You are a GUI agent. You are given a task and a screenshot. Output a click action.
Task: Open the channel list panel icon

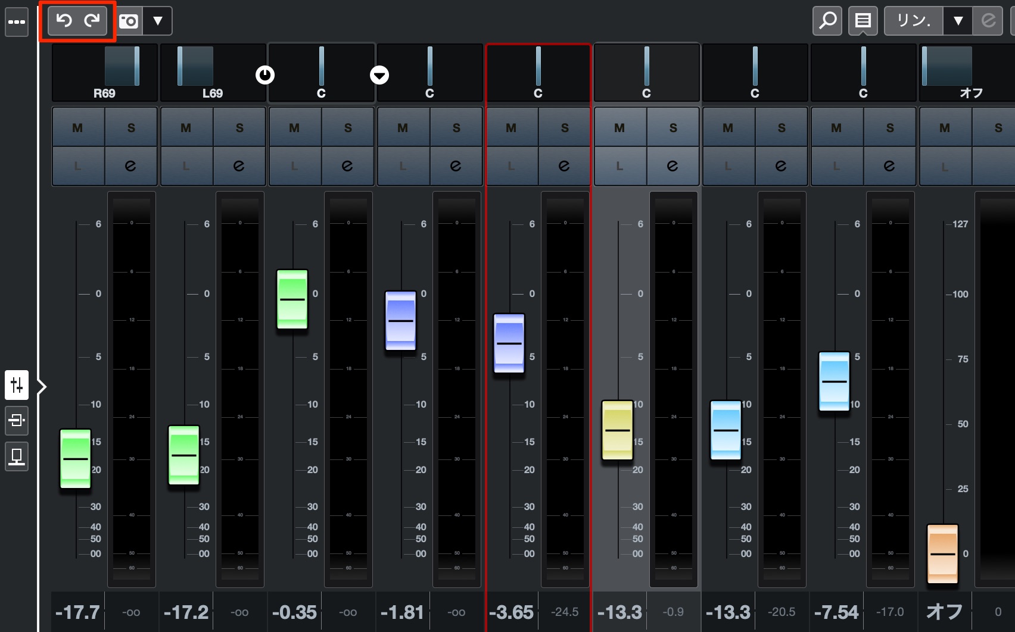coord(863,21)
